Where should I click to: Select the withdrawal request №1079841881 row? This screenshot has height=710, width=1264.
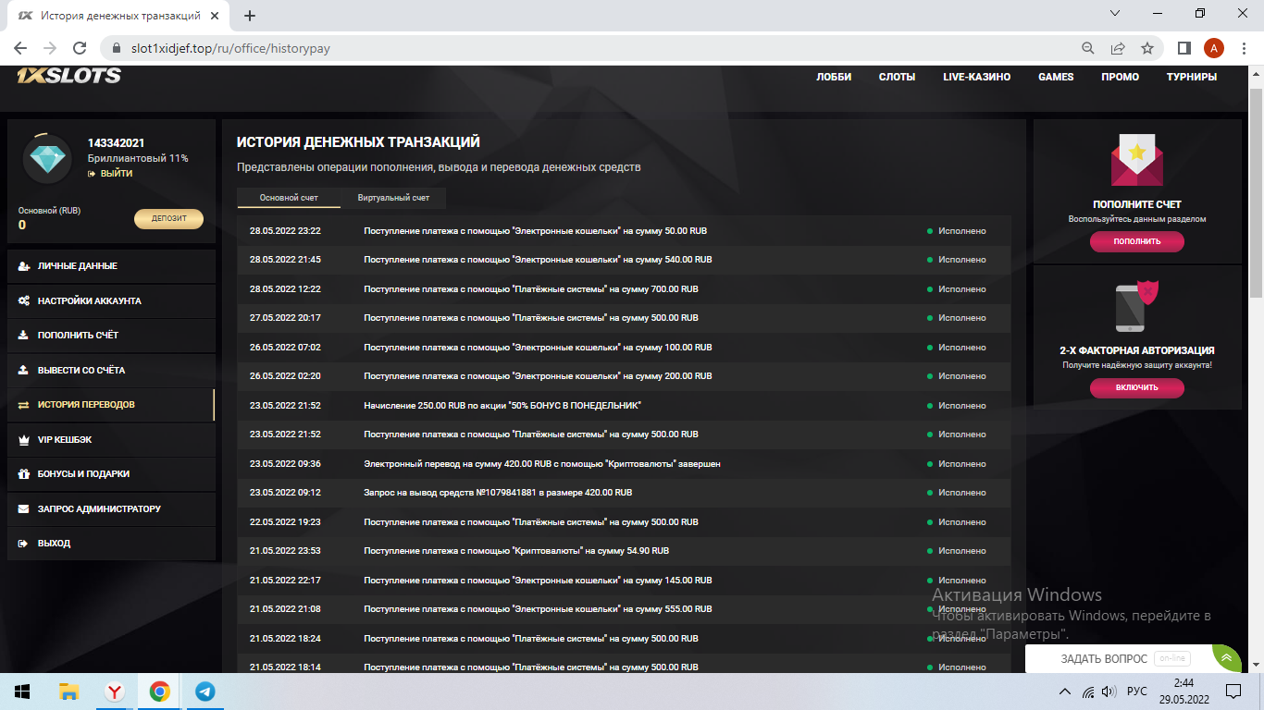click(624, 493)
